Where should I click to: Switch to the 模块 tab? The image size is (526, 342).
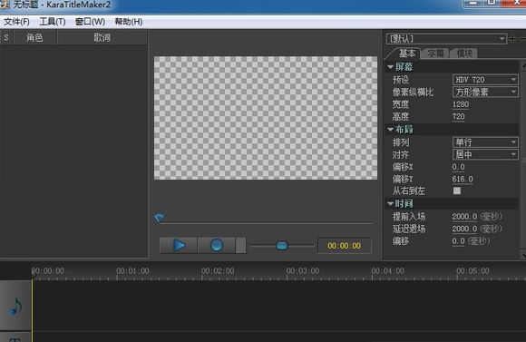point(464,53)
